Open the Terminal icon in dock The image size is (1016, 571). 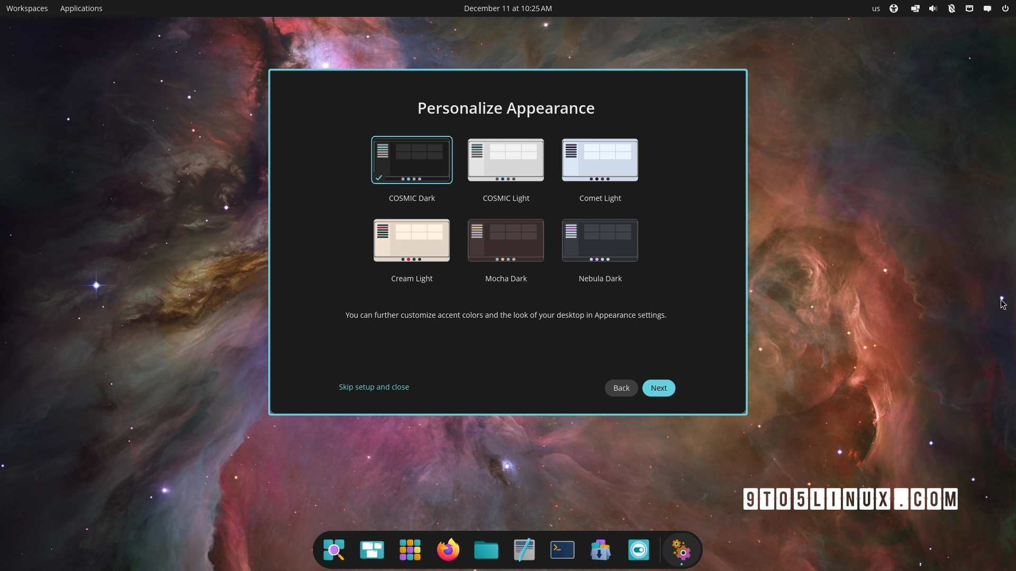(563, 550)
